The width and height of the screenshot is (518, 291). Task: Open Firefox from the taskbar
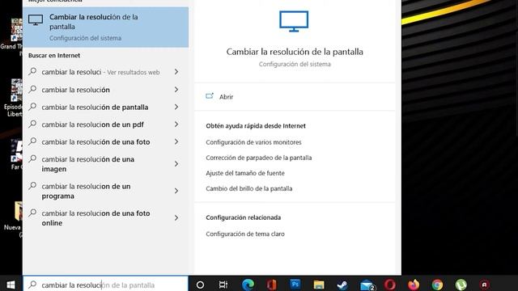(414, 285)
